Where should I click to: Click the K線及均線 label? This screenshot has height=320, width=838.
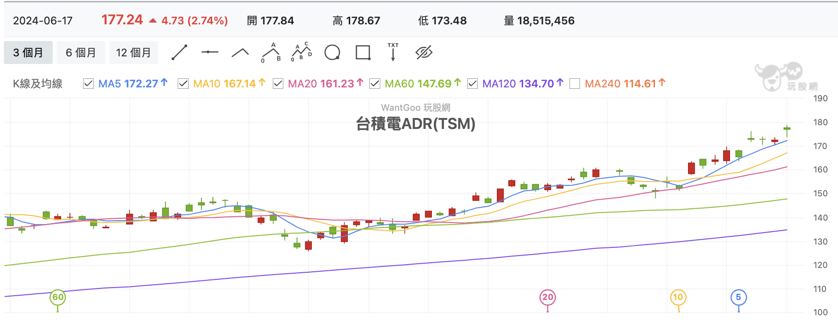click(x=38, y=84)
